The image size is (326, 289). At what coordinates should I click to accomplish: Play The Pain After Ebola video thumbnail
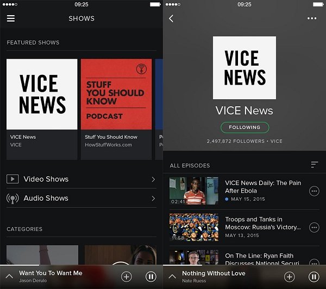click(194, 191)
